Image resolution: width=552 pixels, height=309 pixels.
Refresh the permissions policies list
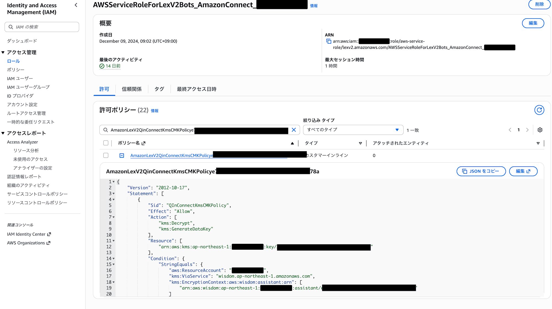click(539, 110)
